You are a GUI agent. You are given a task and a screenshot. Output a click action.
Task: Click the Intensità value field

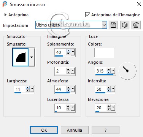(x=101, y=89)
